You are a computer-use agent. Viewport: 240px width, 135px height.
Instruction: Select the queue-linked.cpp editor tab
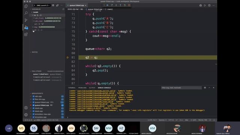point(76,5)
